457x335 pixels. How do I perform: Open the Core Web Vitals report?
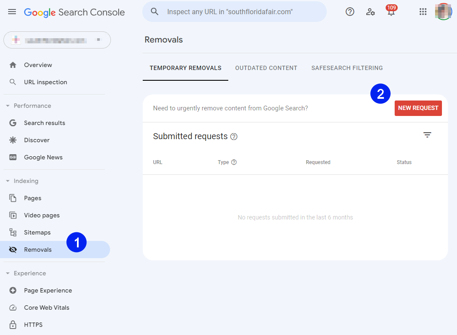pyautogui.click(x=46, y=308)
